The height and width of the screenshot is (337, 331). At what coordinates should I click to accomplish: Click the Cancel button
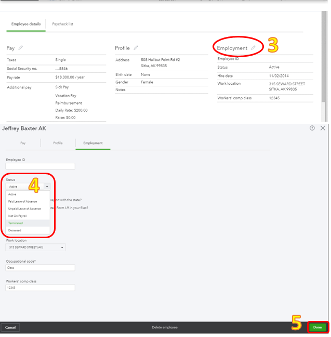pyautogui.click(x=10, y=328)
